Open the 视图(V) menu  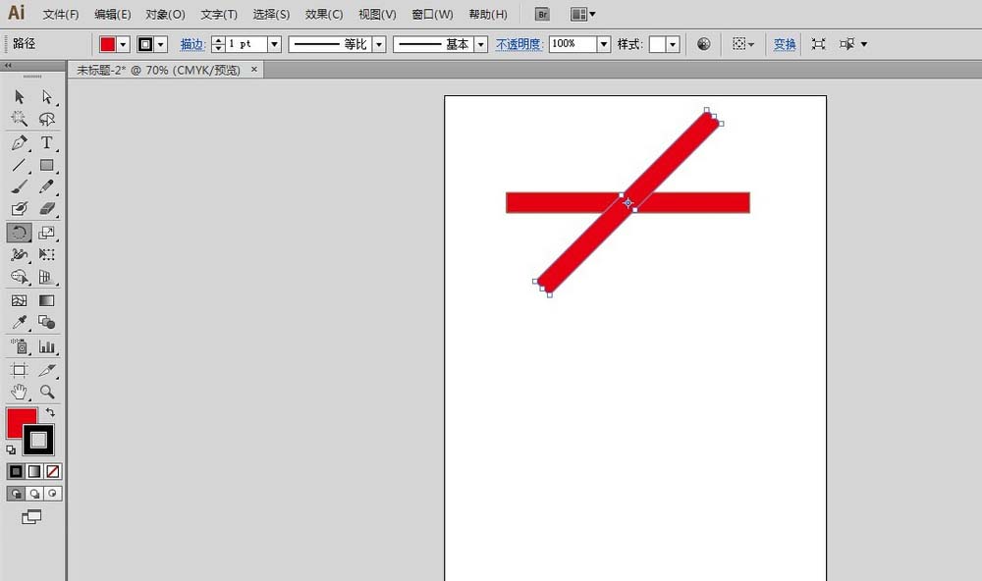point(377,14)
